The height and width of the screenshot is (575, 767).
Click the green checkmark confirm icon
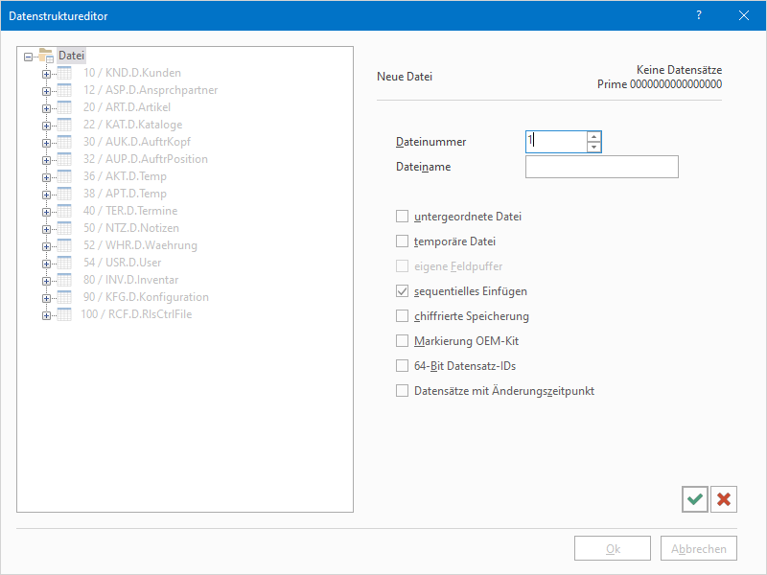click(695, 499)
